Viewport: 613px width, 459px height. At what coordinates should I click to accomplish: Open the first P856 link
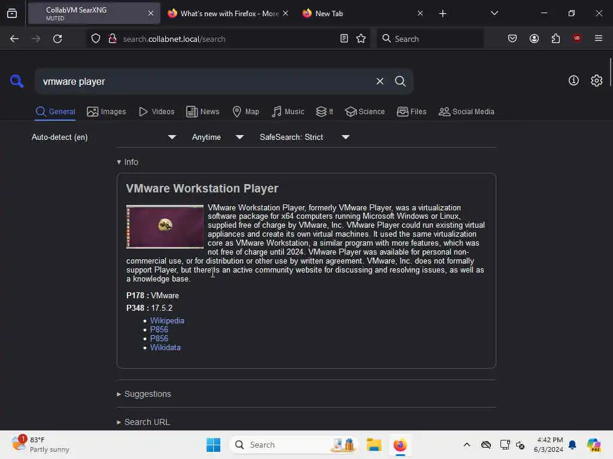pos(159,329)
